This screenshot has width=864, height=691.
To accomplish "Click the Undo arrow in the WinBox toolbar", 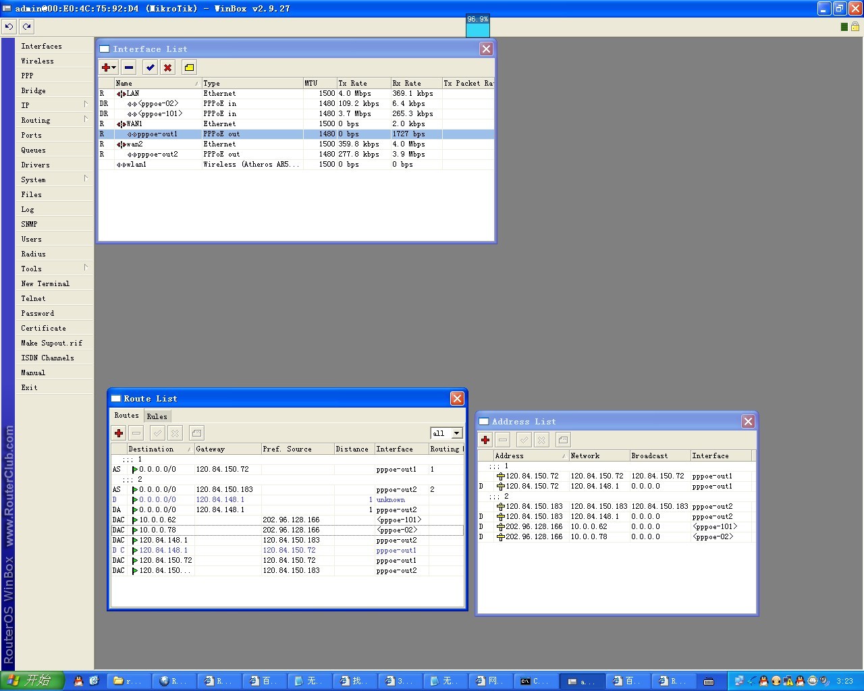I will 9,26.
